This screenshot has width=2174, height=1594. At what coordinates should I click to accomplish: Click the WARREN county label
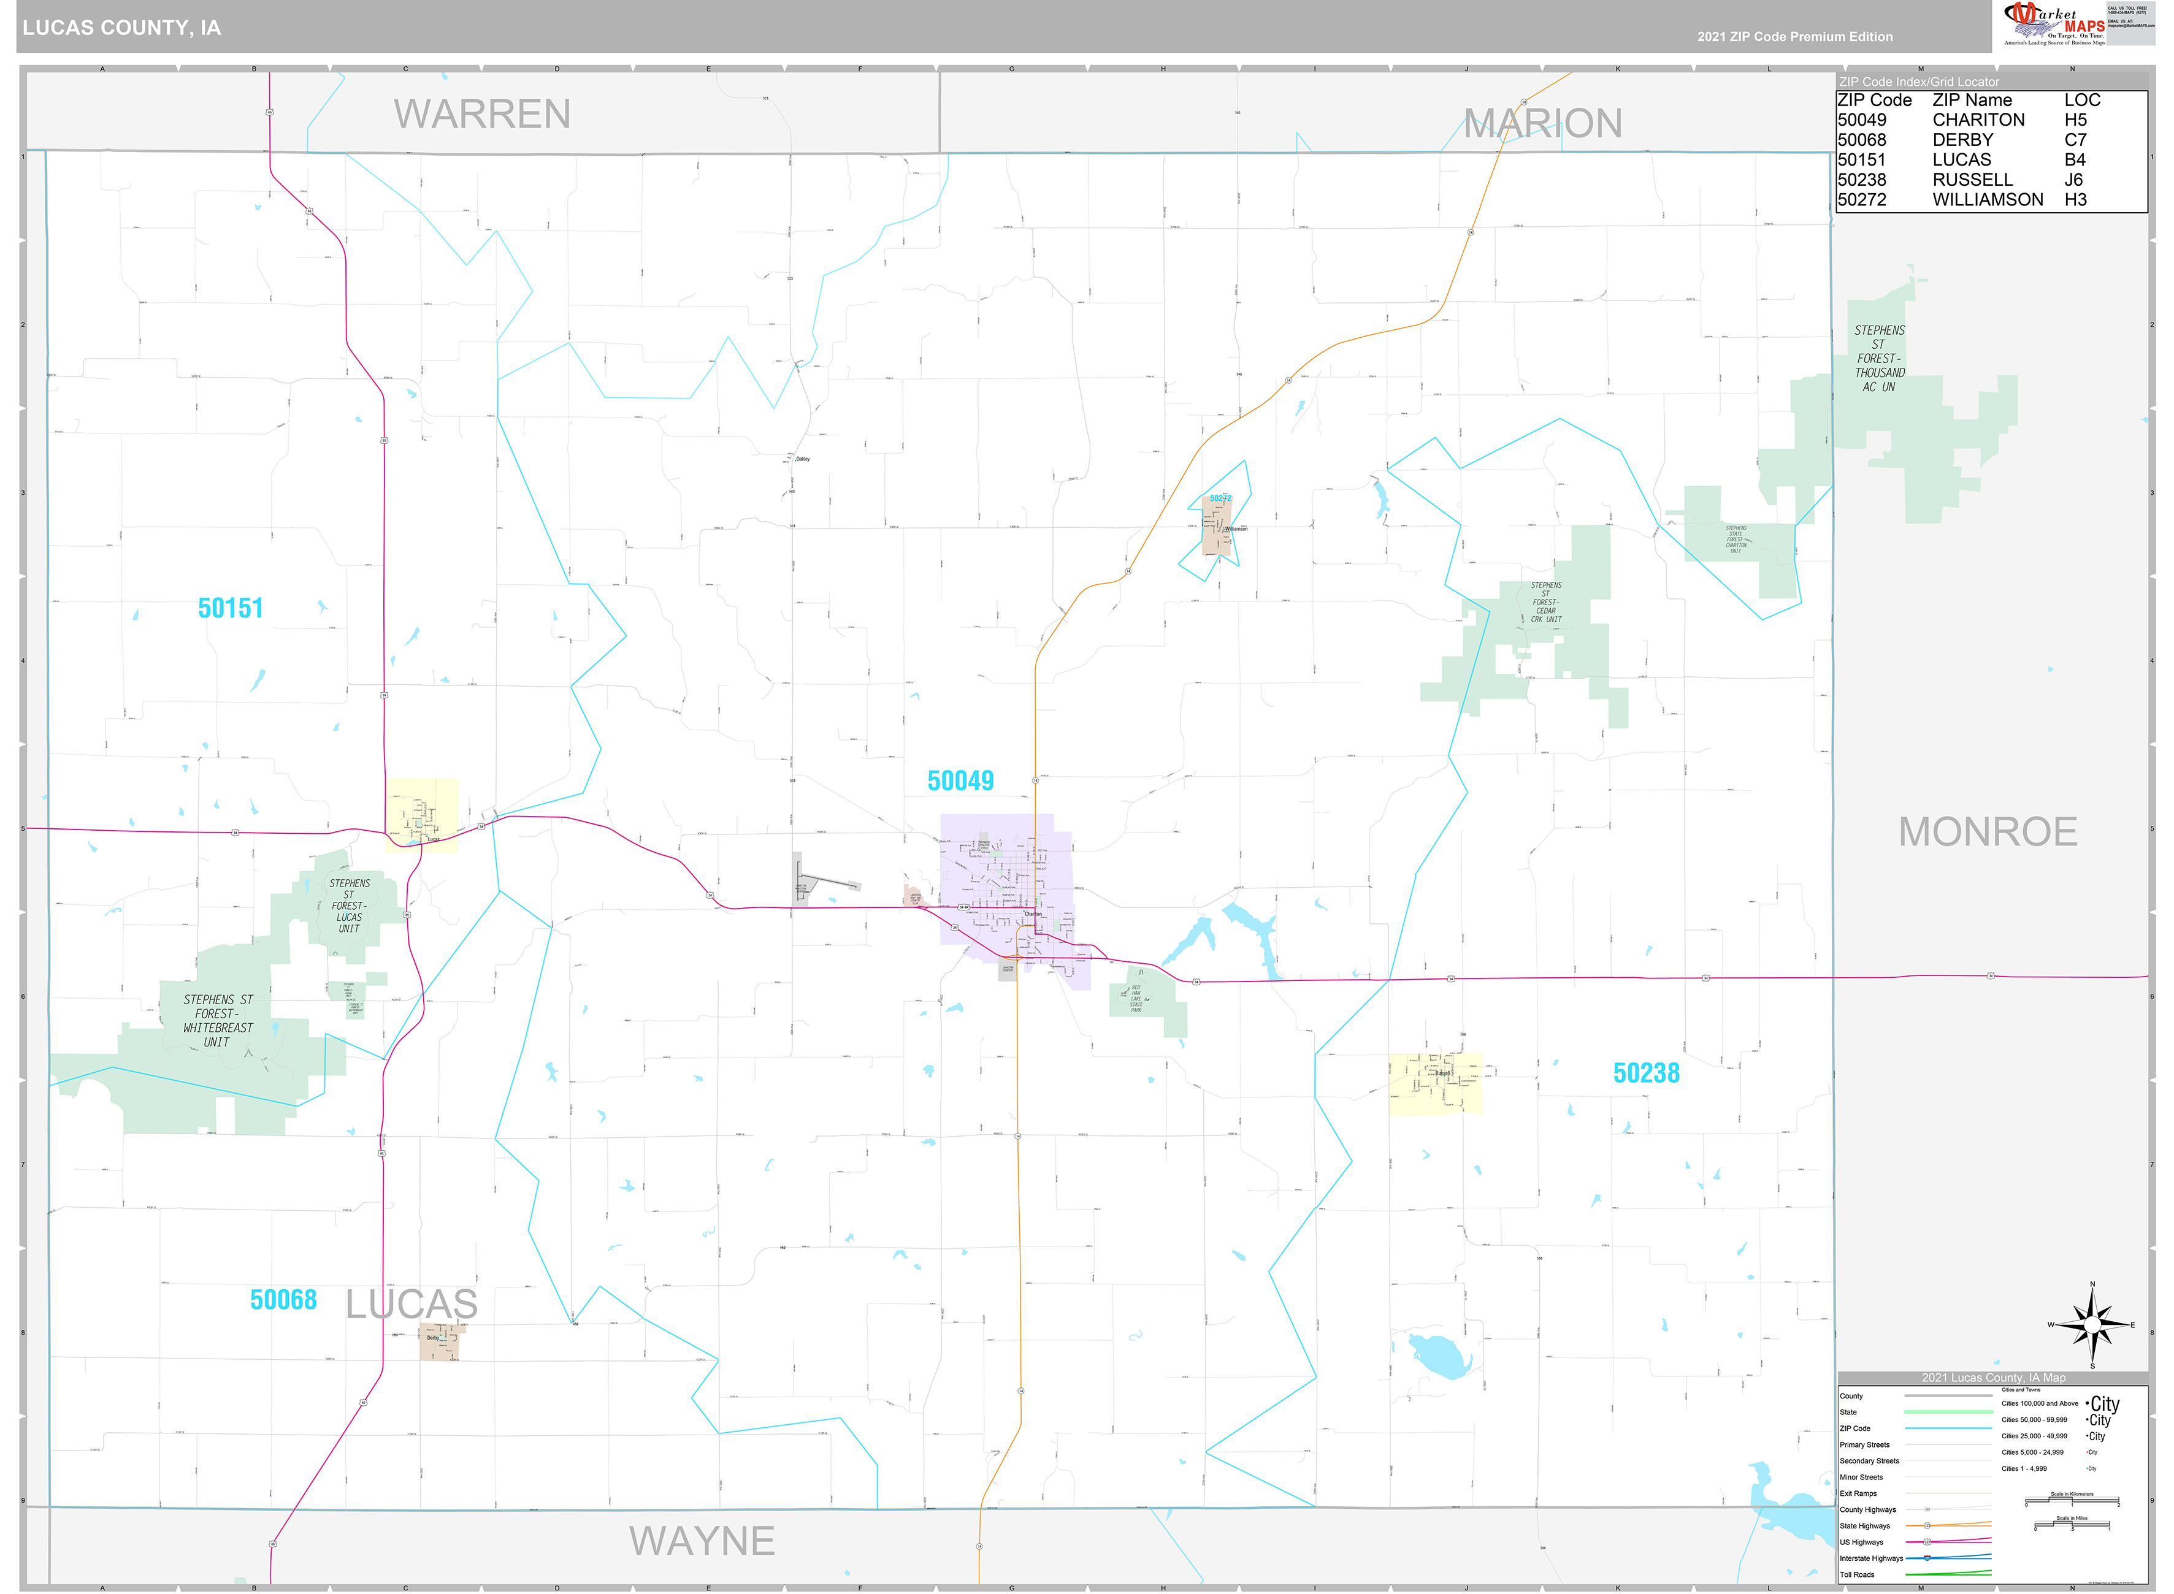point(481,114)
